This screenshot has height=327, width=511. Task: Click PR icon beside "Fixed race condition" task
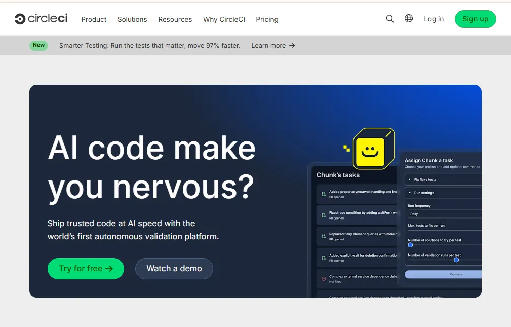[323, 215]
